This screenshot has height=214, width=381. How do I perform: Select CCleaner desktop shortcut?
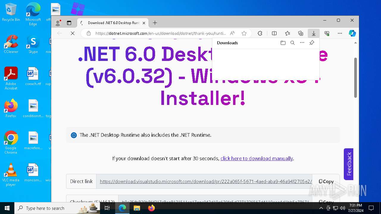point(11,45)
